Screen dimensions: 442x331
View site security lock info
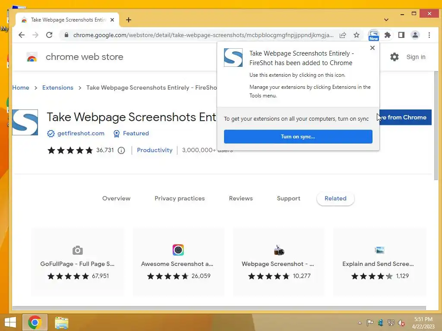[66, 35]
